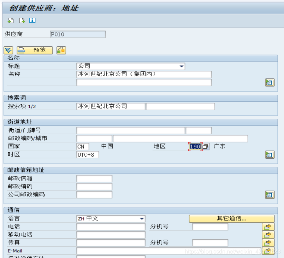Viewport: 284px width, 258px height.
Task: Click the 其它通信... button
Action: [232, 219]
